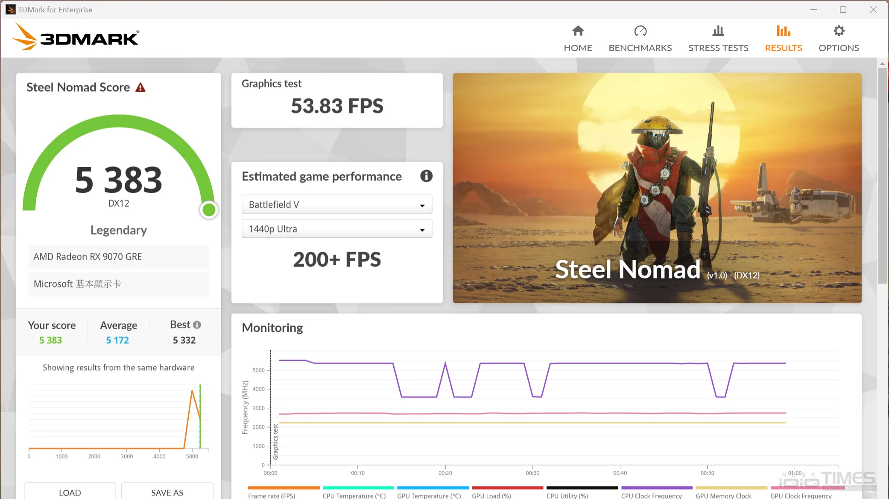889x499 pixels.
Task: Click the 3DMark app icon in title bar
Action: 10,9
